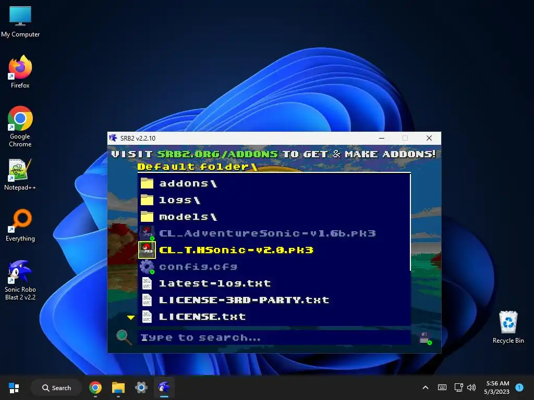The height and width of the screenshot is (400, 534).
Task: Show hidden tray icons chevron
Action: pyautogui.click(x=426, y=387)
